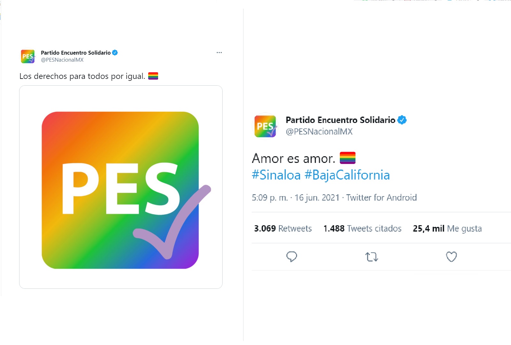Open the #BajaCalifornia hashtag link

347,175
